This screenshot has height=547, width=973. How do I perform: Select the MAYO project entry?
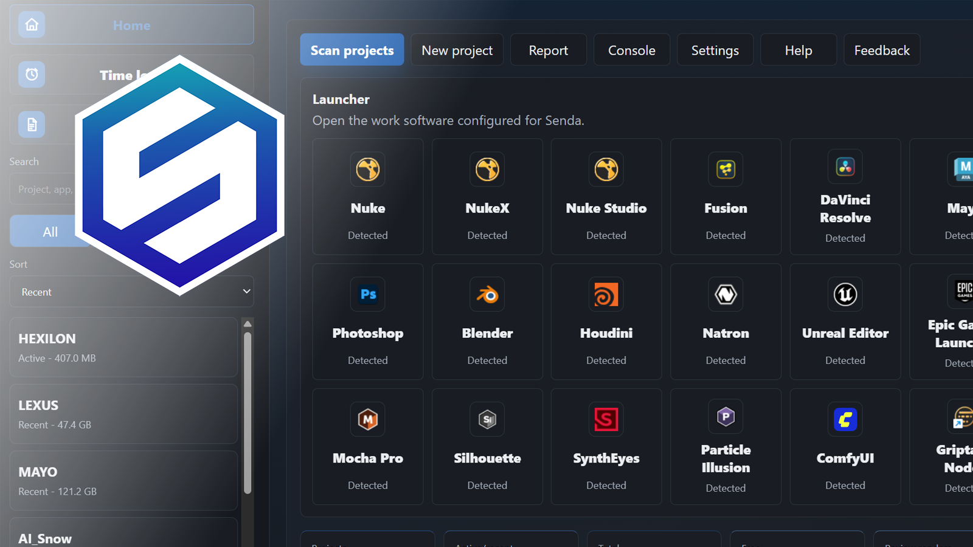pyautogui.click(x=123, y=480)
